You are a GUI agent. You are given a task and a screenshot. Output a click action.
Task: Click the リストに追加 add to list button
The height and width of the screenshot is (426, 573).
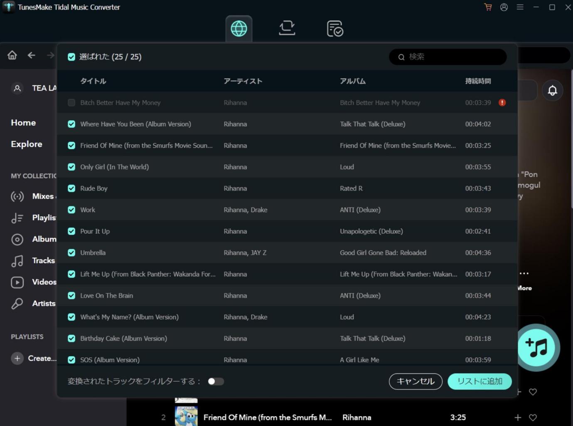click(x=480, y=381)
